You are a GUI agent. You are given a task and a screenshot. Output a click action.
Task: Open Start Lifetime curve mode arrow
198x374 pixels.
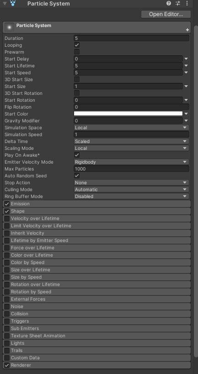click(x=186, y=66)
